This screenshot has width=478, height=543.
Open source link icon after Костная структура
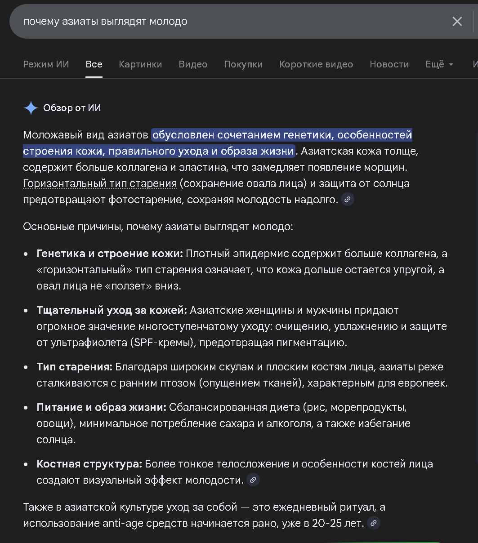point(253,480)
